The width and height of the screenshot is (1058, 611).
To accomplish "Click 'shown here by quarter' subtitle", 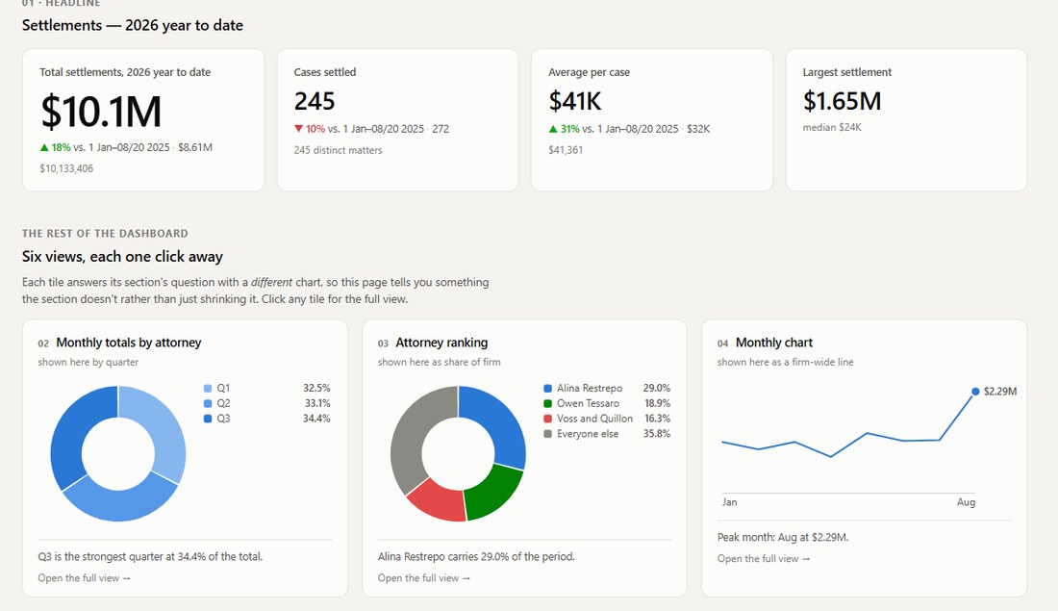I will pyautogui.click(x=88, y=362).
